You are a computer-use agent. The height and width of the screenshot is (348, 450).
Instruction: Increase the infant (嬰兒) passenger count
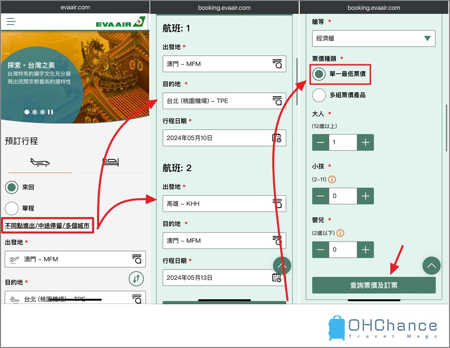coord(365,249)
